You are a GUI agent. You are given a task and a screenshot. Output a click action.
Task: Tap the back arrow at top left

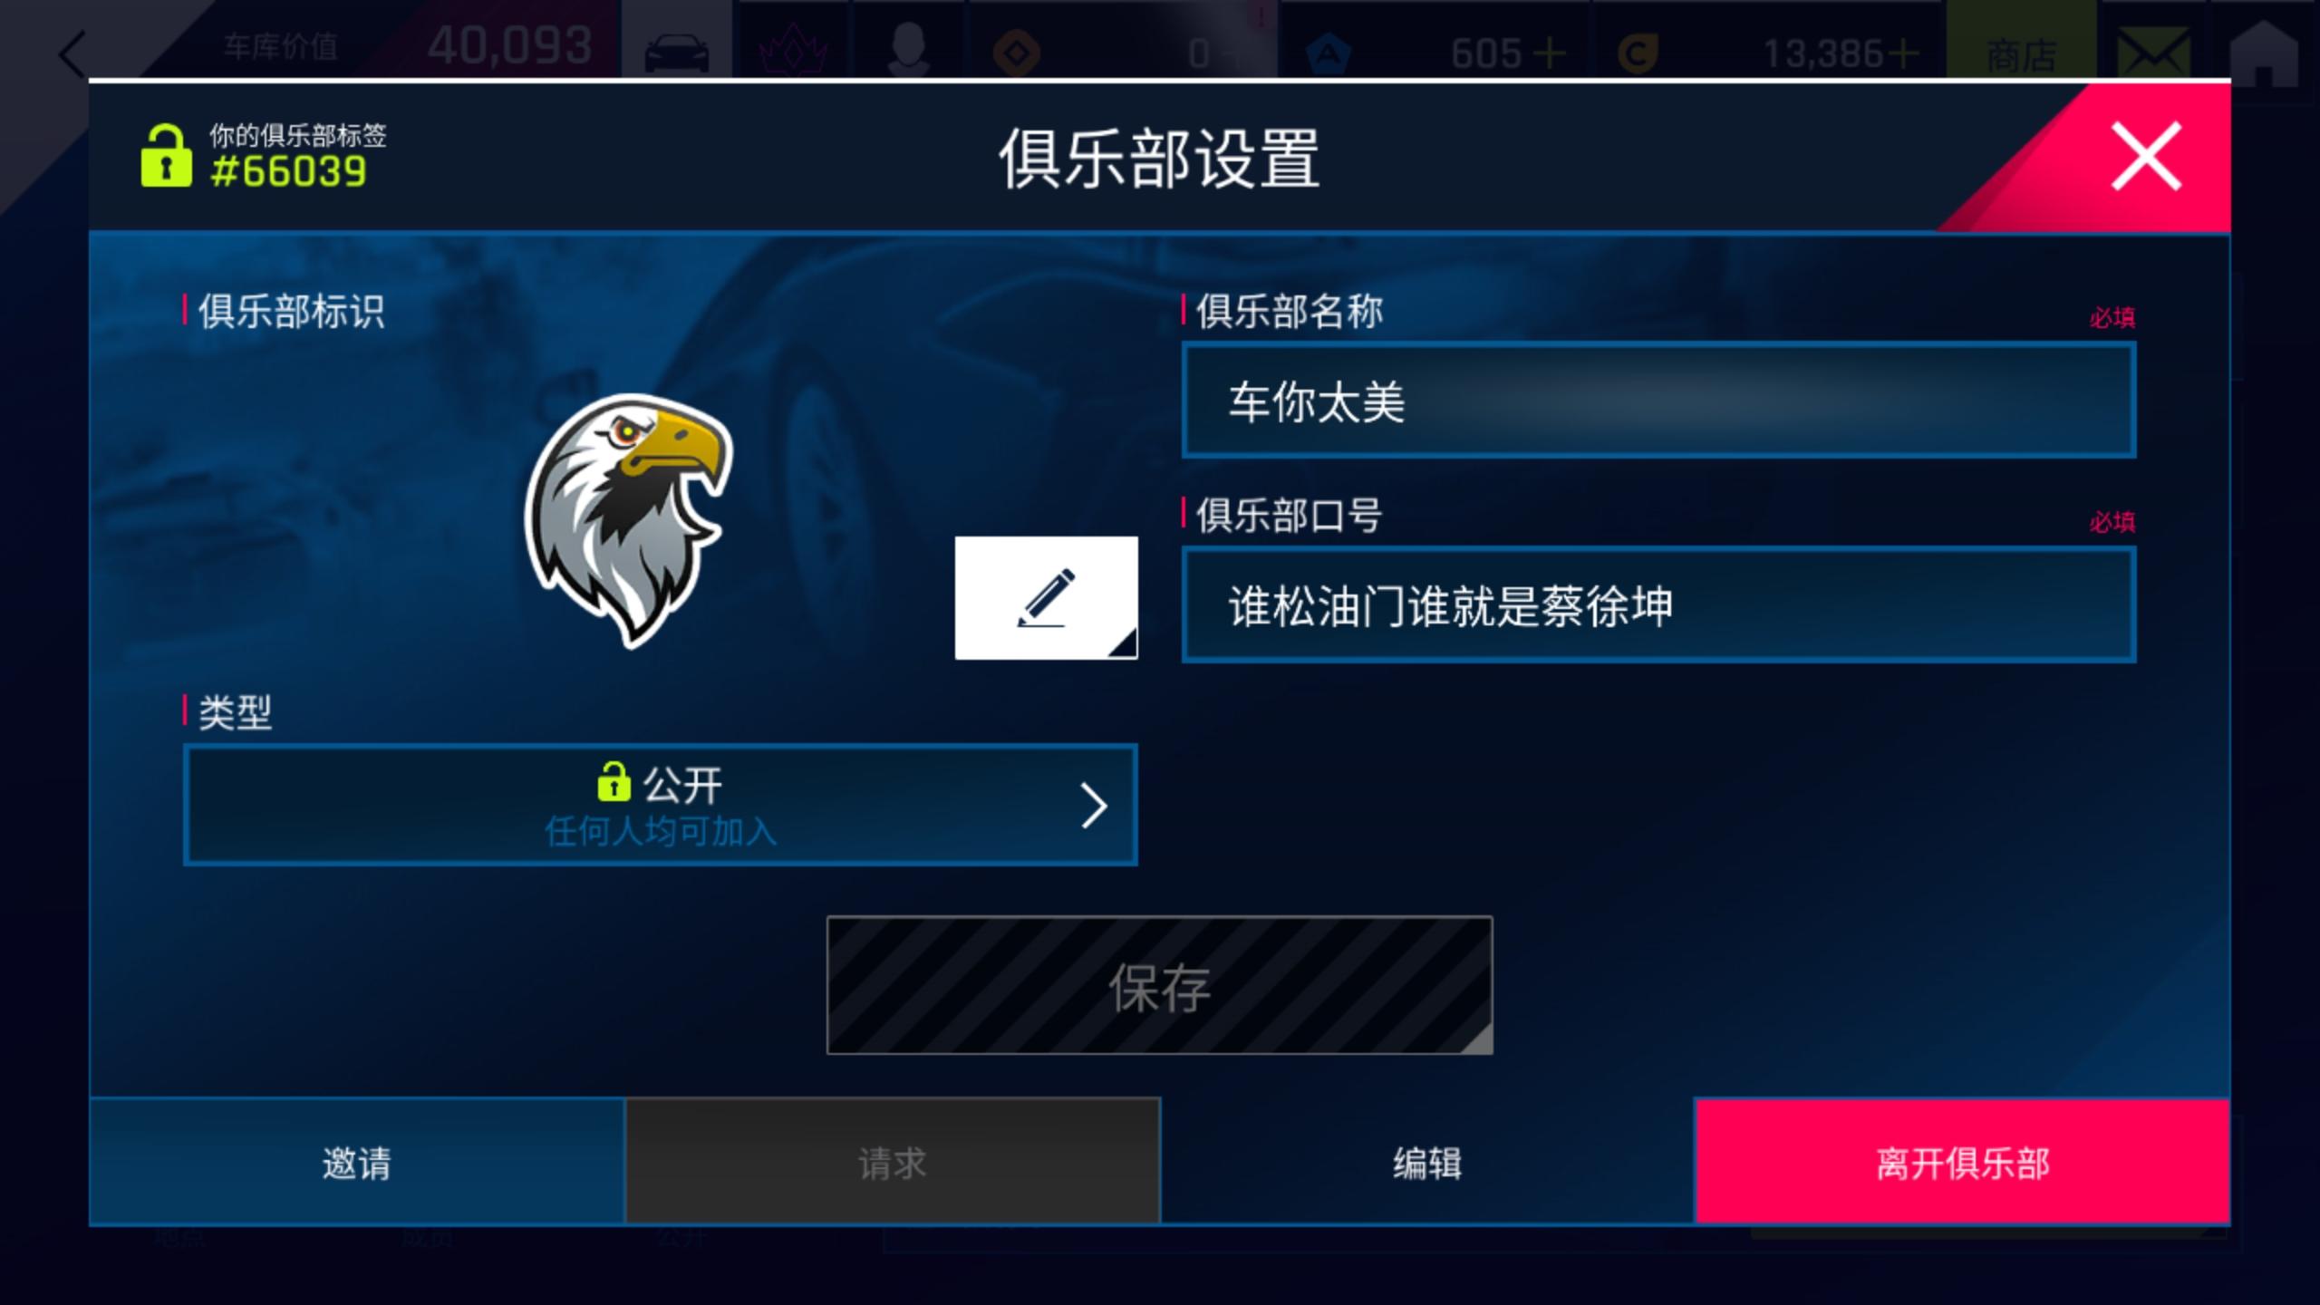[x=72, y=54]
